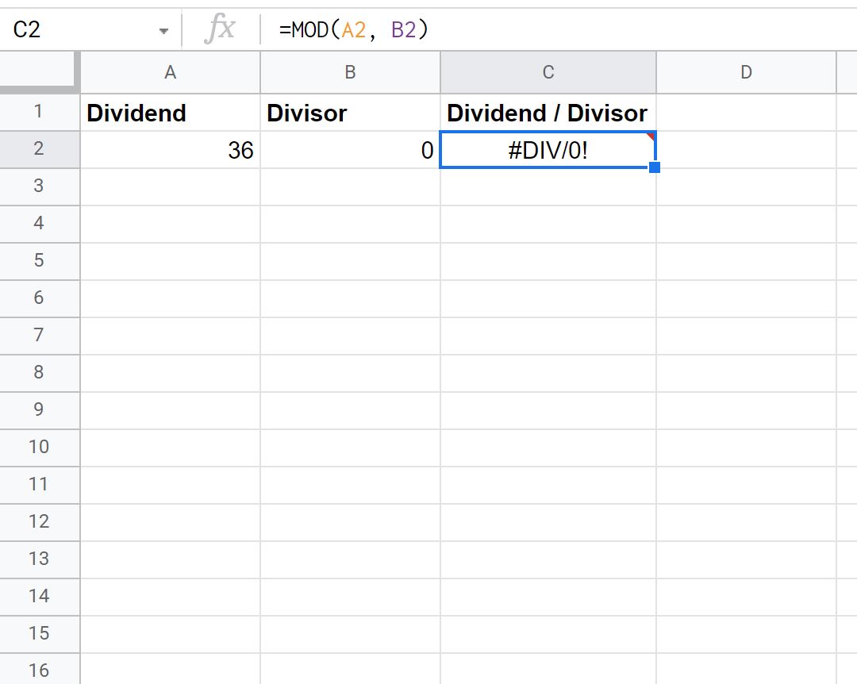
Task: Click empty cell A12
Action: (x=170, y=522)
